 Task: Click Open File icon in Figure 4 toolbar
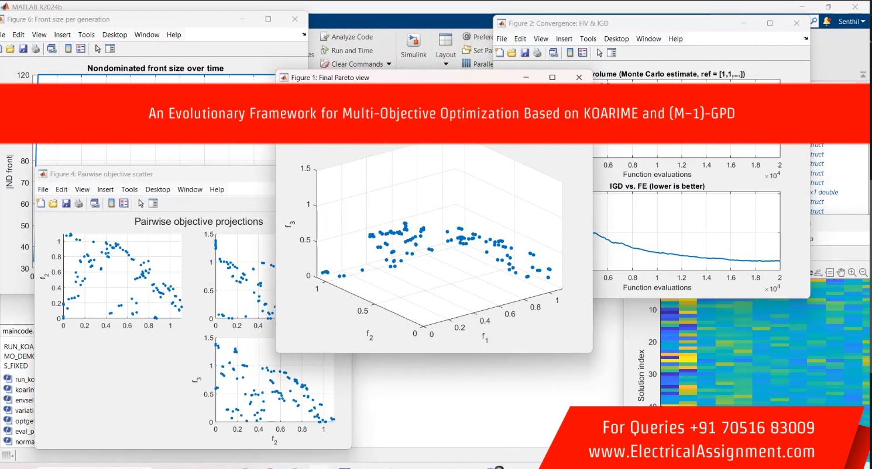pos(53,203)
